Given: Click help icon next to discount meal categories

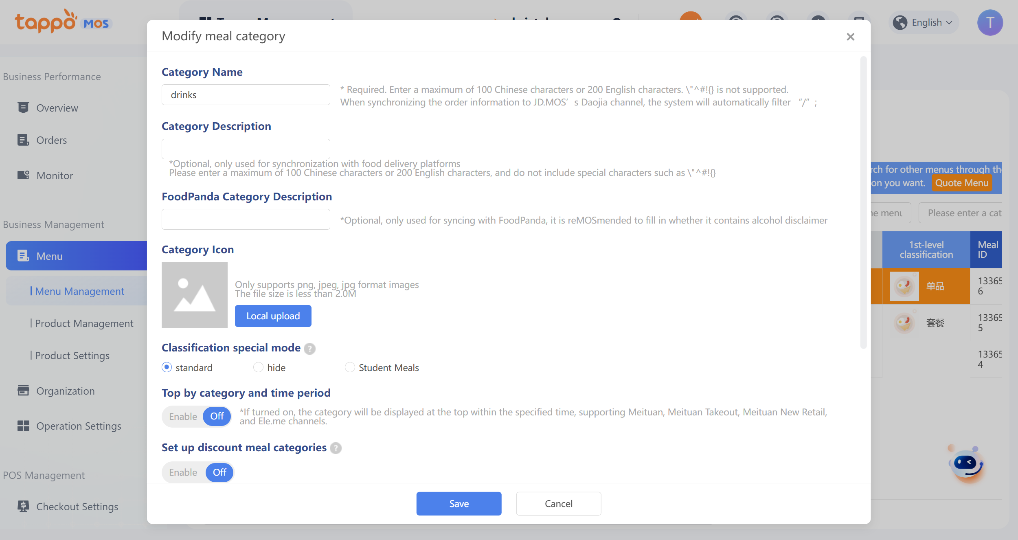Looking at the screenshot, I should point(336,448).
